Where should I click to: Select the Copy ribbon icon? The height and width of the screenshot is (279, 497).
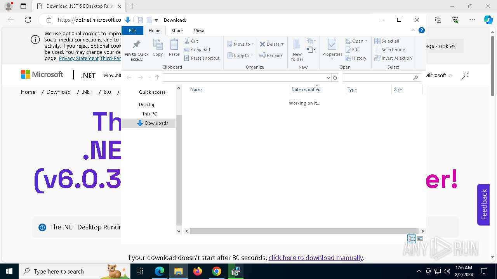[158, 48]
